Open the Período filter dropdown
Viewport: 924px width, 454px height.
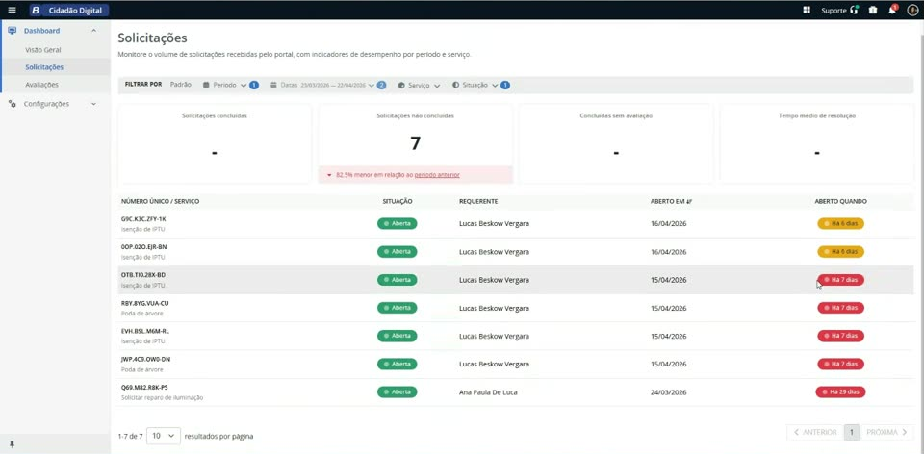point(230,85)
